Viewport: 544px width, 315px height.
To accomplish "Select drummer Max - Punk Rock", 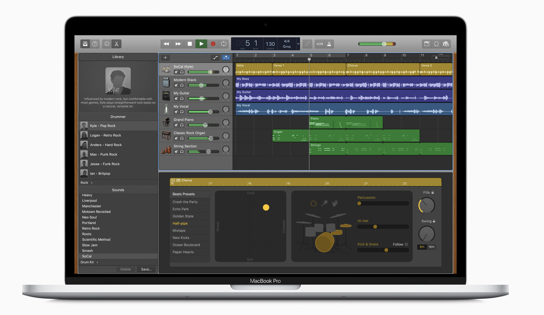I will 118,154.
